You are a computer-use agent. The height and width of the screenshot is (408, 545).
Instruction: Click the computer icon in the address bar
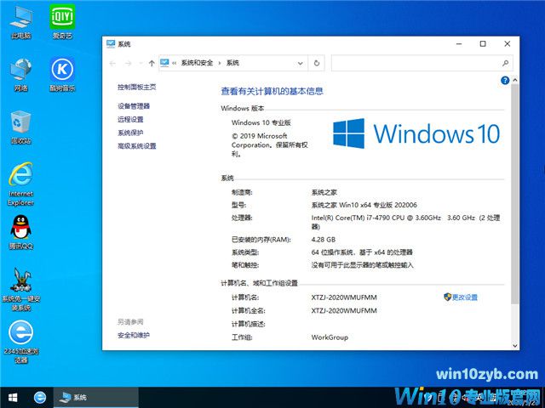click(164, 63)
